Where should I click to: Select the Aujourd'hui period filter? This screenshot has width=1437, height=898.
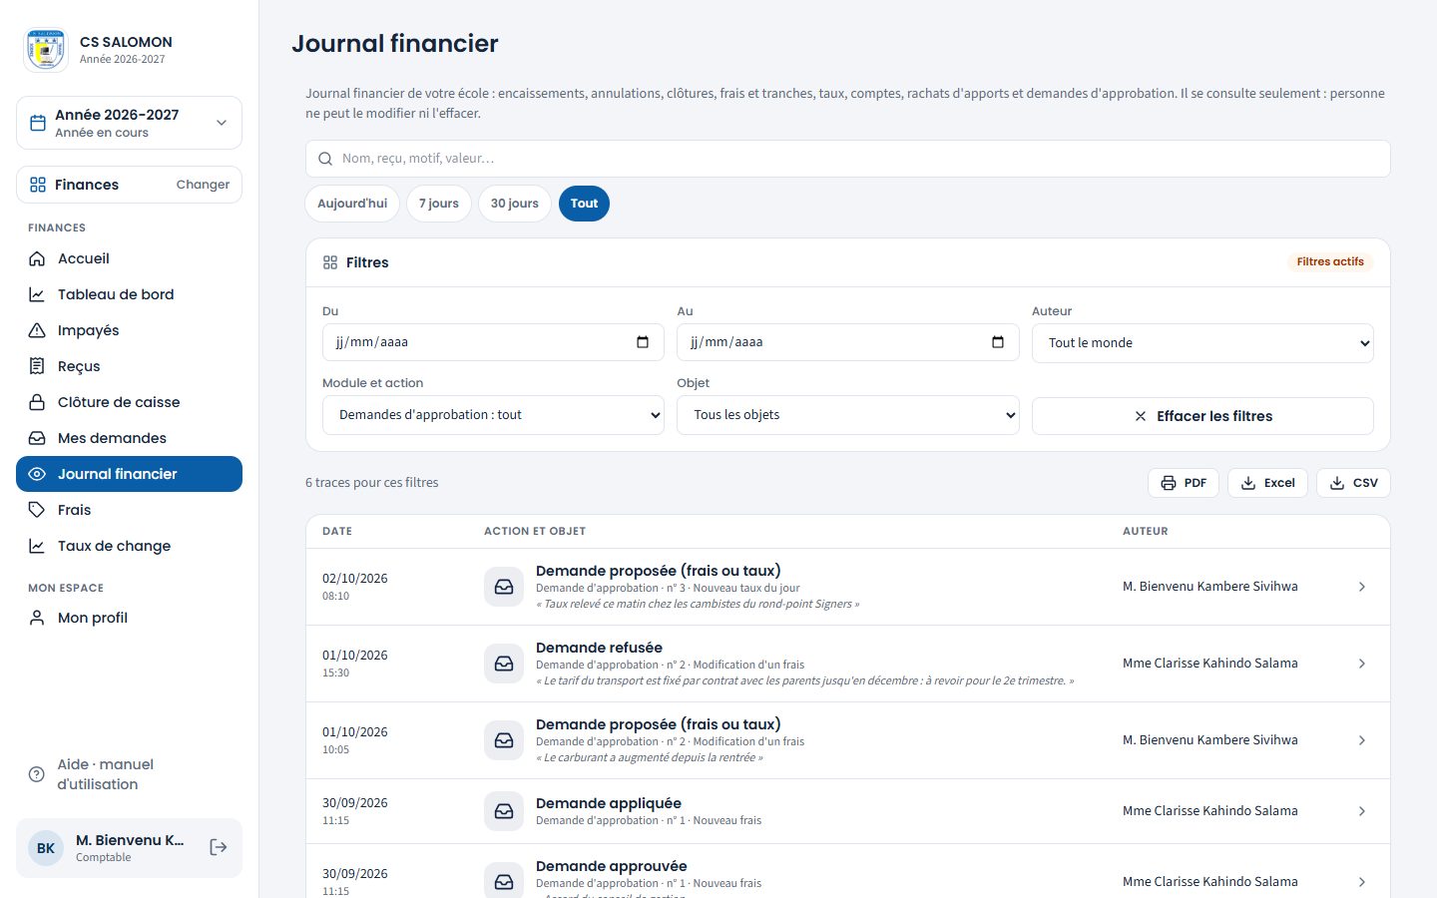(x=352, y=204)
